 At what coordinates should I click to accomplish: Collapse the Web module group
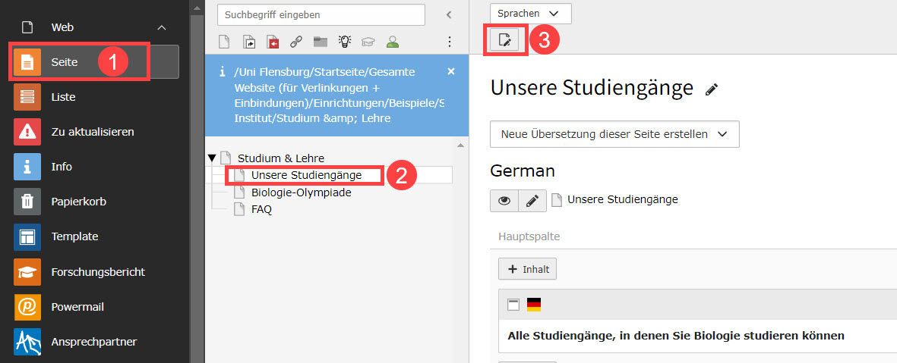162,27
